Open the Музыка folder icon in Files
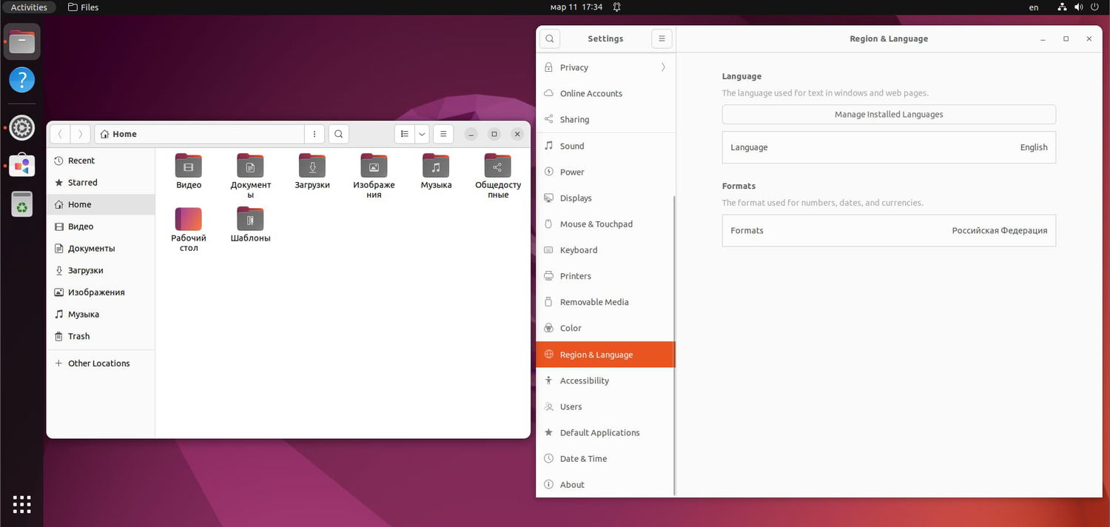The height and width of the screenshot is (527, 1110). click(x=436, y=166)
